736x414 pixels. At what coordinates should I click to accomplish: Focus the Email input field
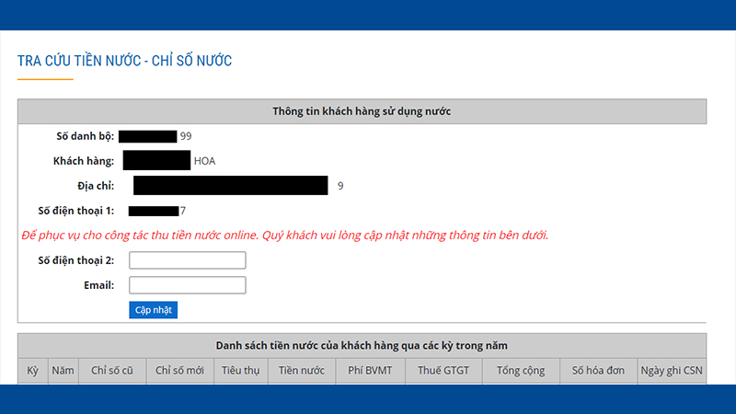(x=187, y=285)
